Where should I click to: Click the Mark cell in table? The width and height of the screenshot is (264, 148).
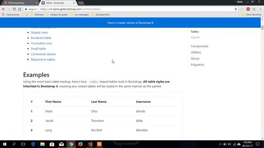(x=49, y=111)
